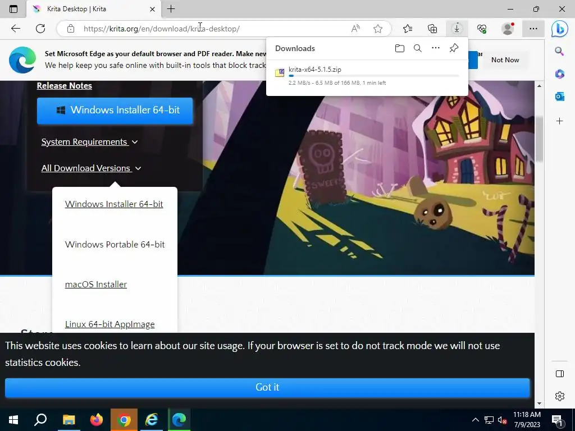Open sidebar Search icon
The width and height of the screenshot is (575, 431).
(559, 51)
